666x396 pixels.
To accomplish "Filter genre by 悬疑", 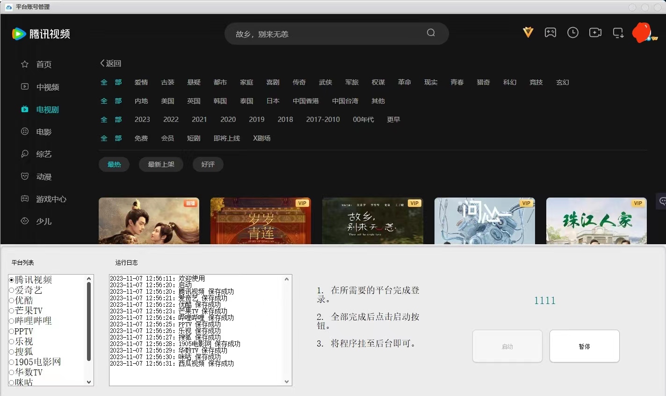I will click(194, 82).
